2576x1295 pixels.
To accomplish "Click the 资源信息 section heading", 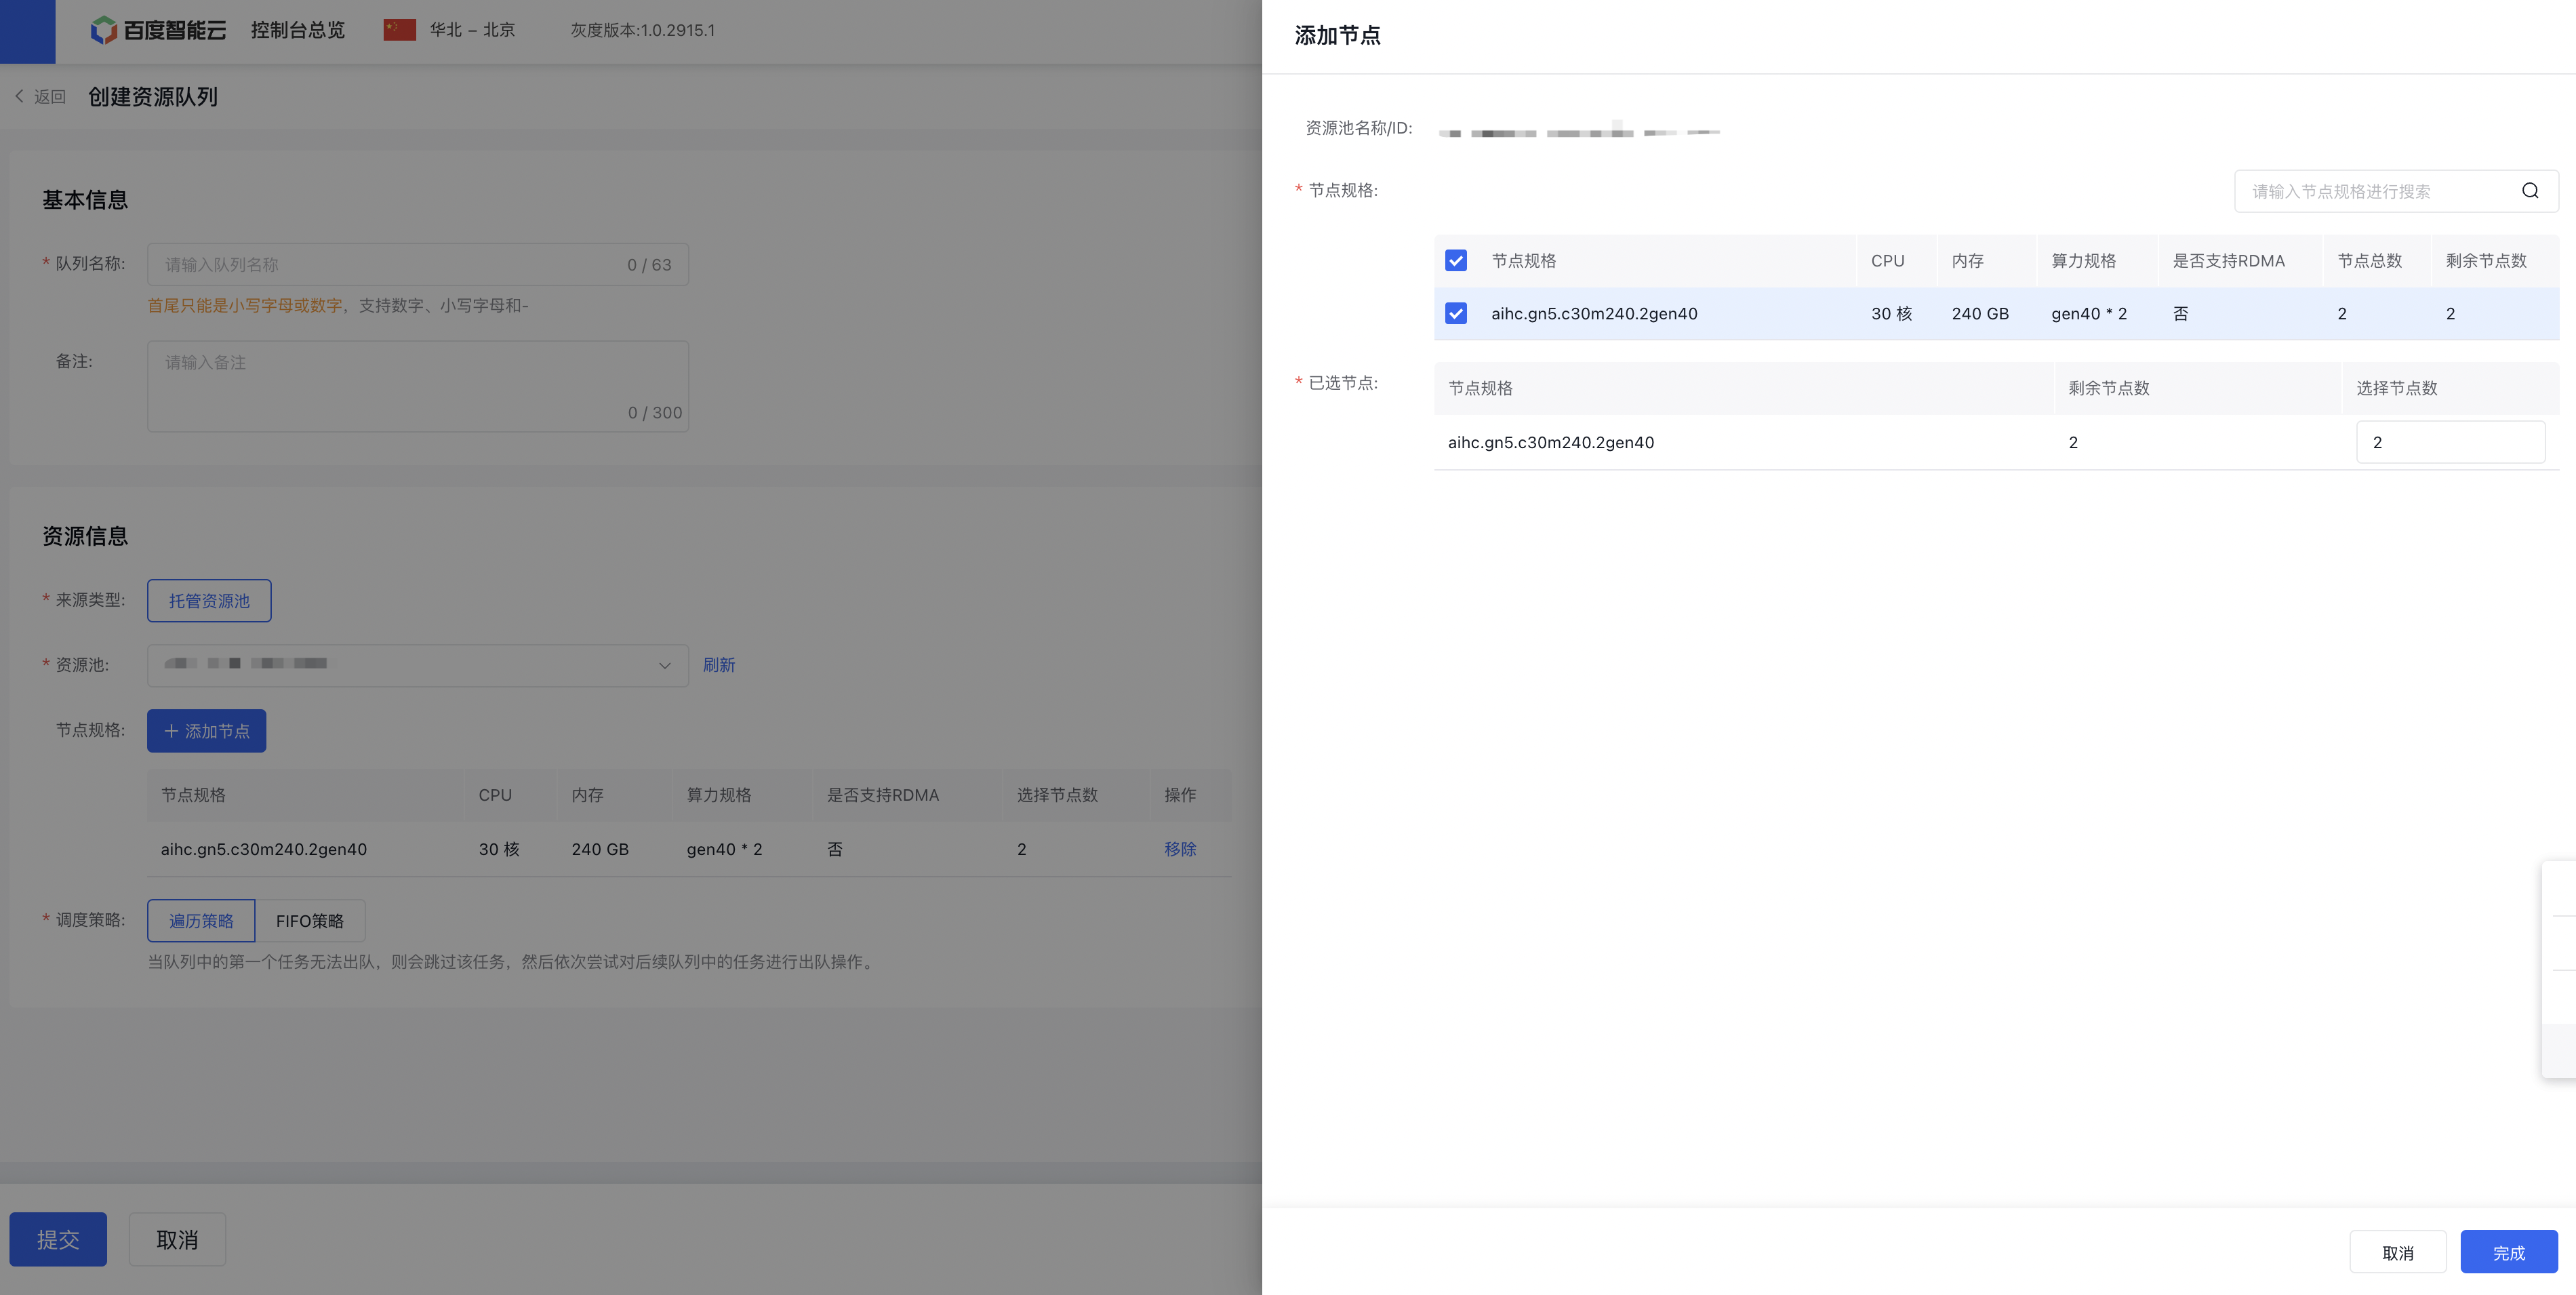I will 85,536.
